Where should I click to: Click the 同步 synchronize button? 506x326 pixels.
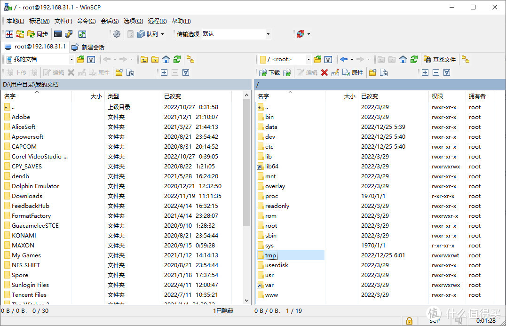tap(38, 34)
